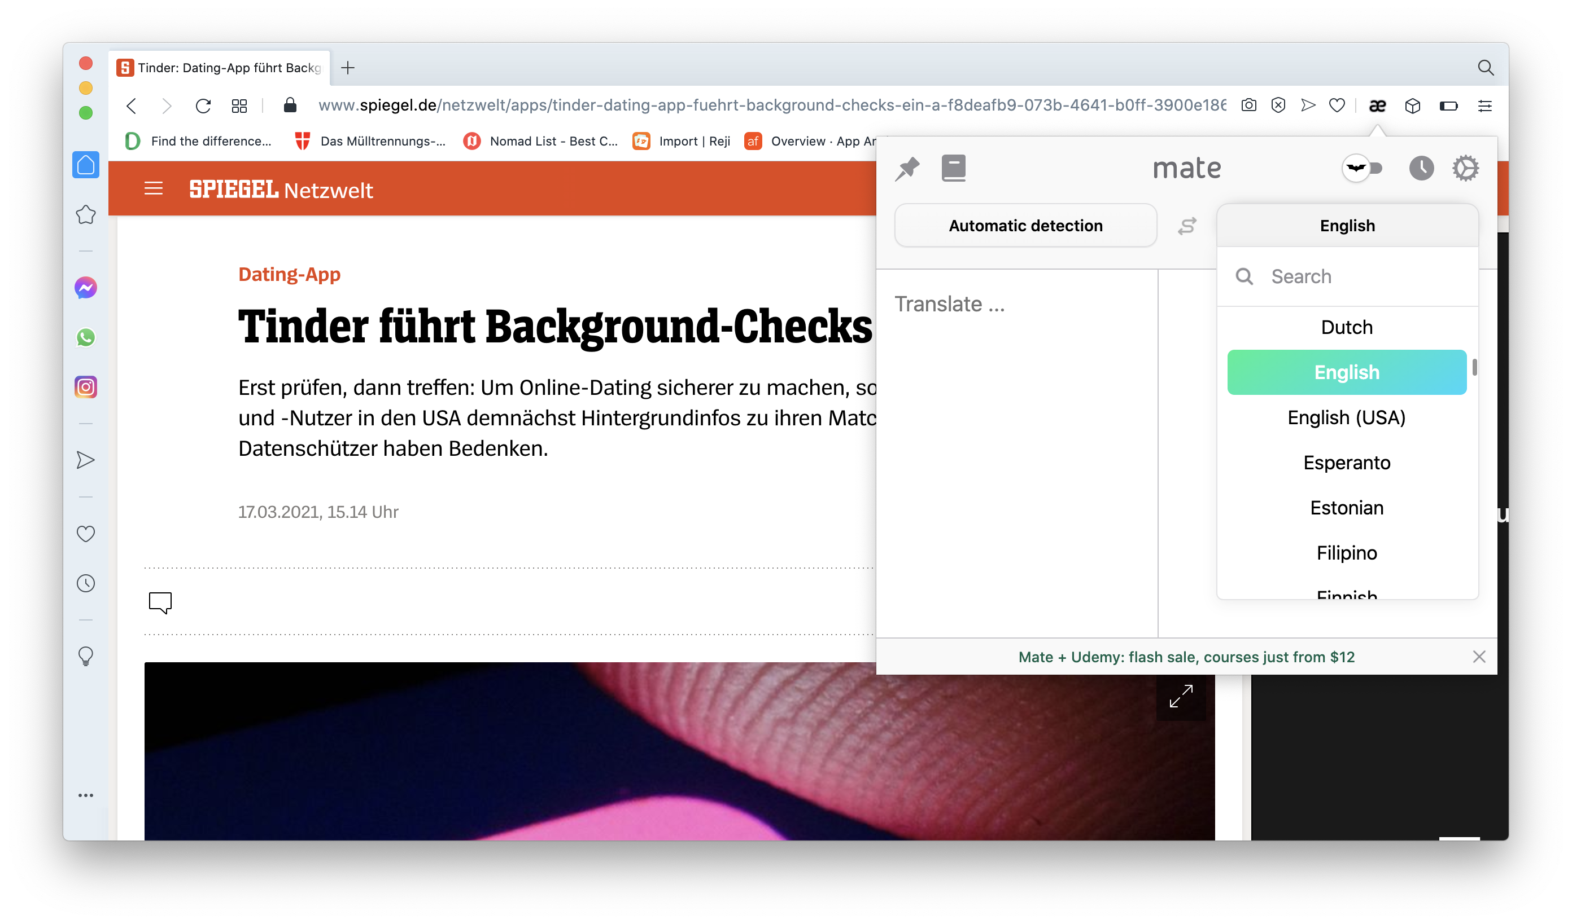Open 'Import | Reji' bookmark
The width and height of the screenshot is (1572, 924).
[x=681, y=142]
